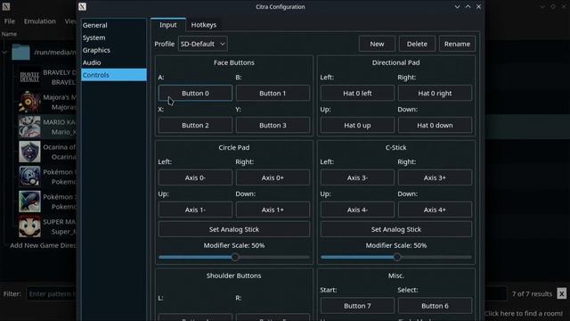The image size is (570, 321).
Task: Remap D-Pad Right (Hat 0 right)
Action: [x=435, y=93]
